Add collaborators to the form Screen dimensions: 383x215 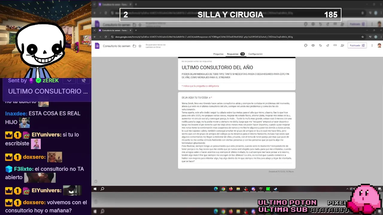click(x=342, y=45)
